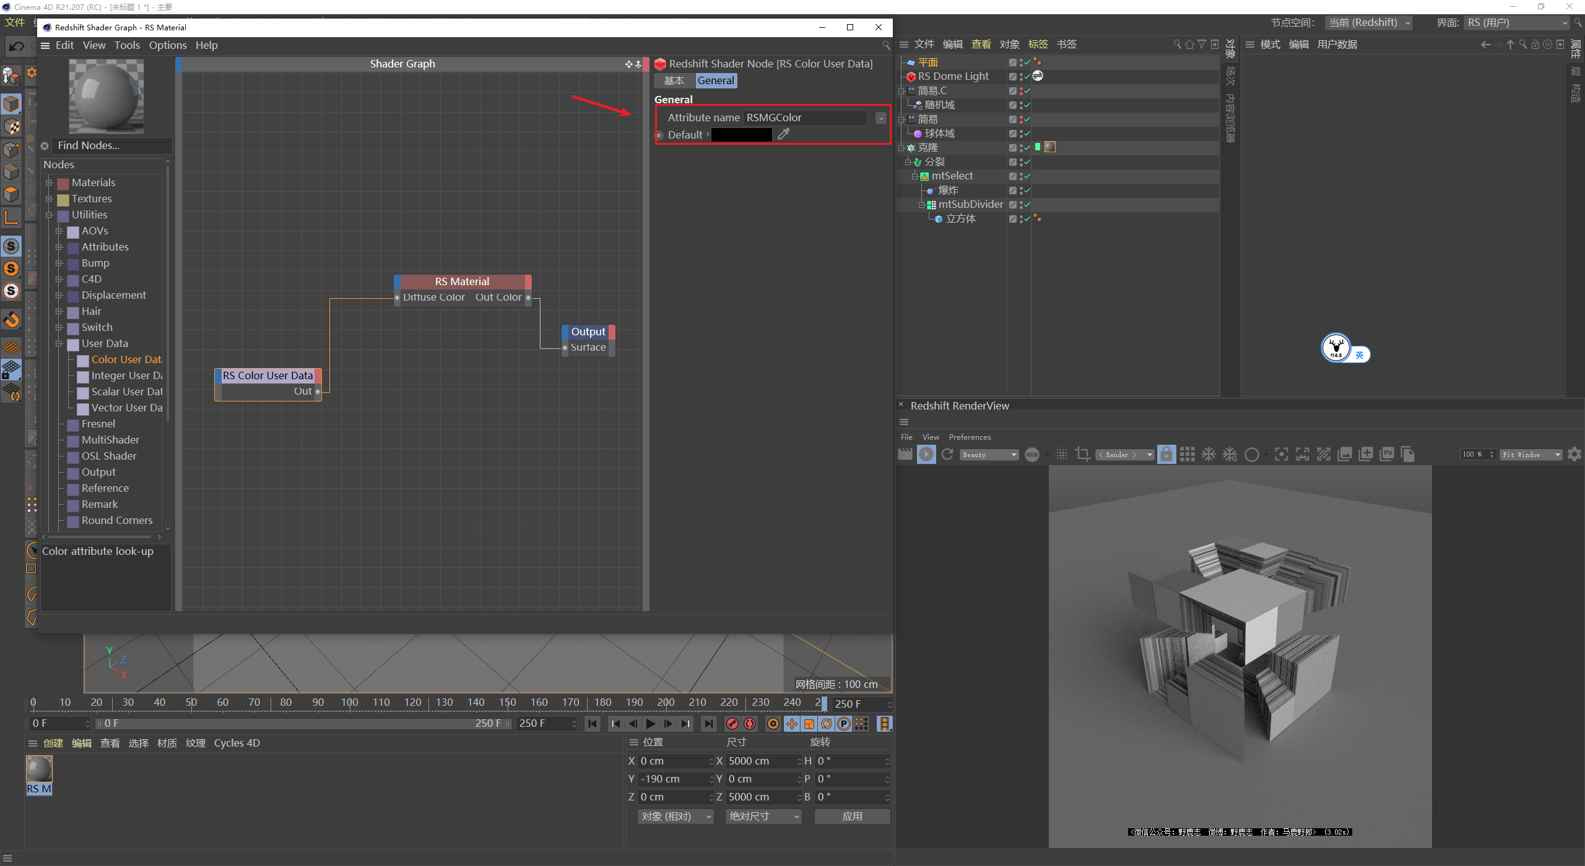Toggle the lock icon in RenderView toolbar
Screen dimensions: 1585x866
1166,455
